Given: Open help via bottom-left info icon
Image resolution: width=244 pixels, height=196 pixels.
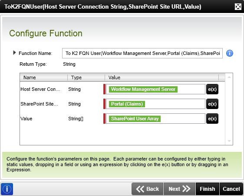Looking at the screenshot, I should pos(7,189).
